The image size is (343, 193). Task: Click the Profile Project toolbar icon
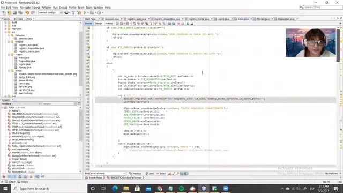point(99,13)
